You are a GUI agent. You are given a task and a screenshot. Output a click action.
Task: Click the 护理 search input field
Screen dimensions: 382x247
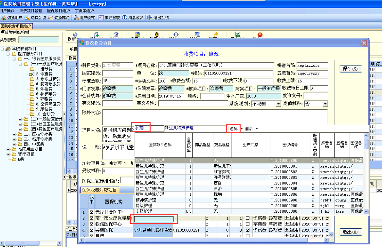149,128
